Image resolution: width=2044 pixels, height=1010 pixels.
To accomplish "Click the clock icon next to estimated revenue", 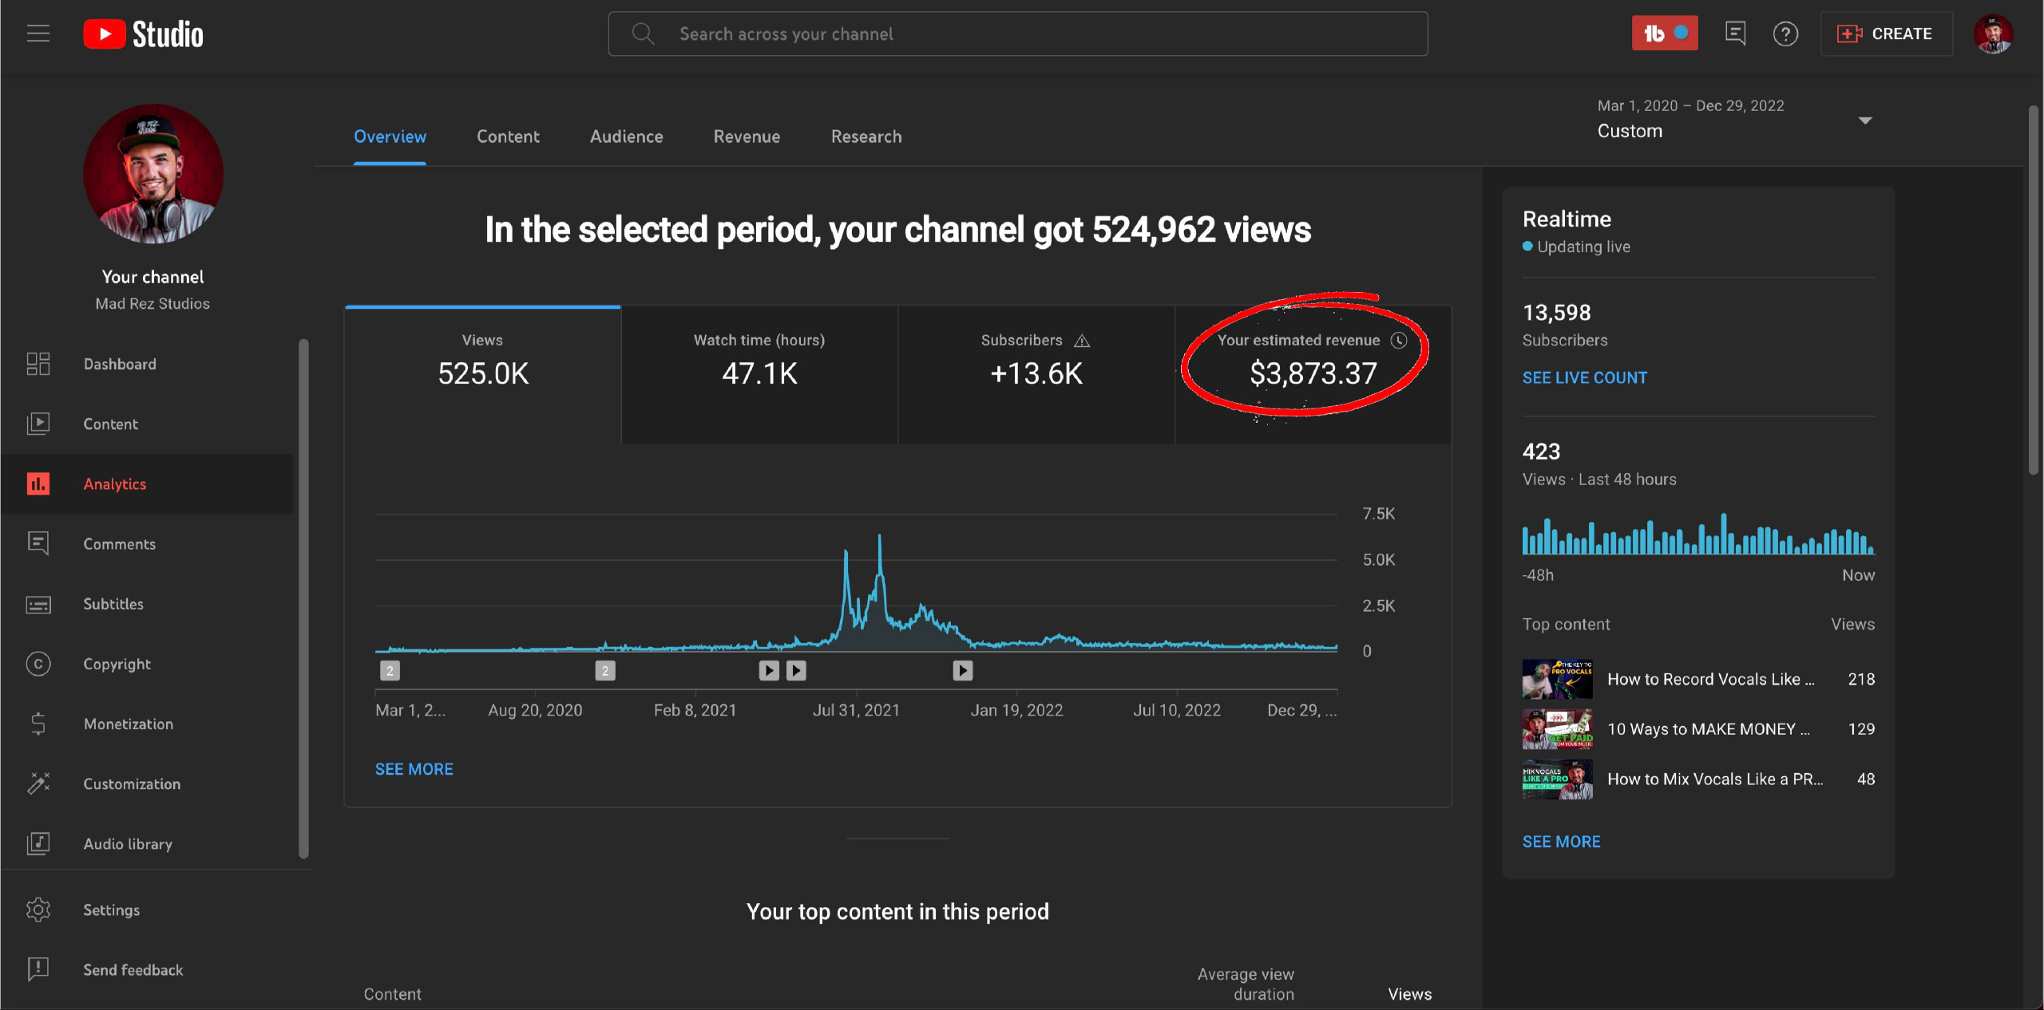I will point(1399,341).
